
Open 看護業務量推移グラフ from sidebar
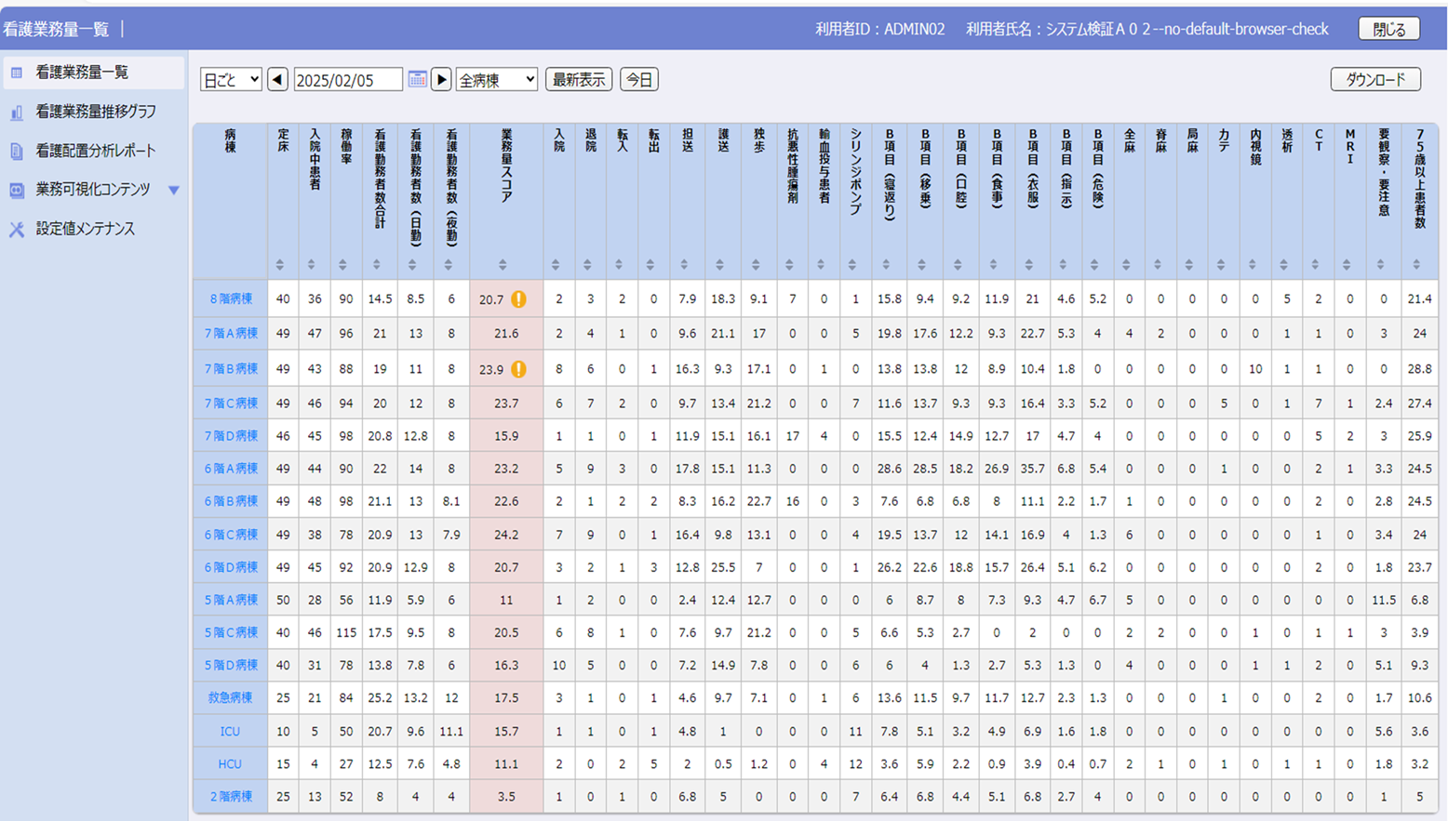(x=95, y=112)
